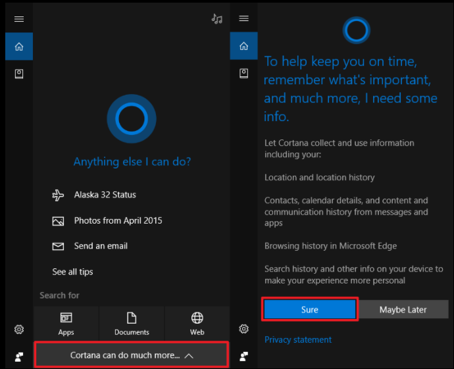454x369 pixels.
Task: Open Settings gear in left Cortana panel
Action: pos(19,330)
